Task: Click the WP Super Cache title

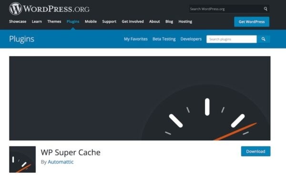Action: click(71, 153)
